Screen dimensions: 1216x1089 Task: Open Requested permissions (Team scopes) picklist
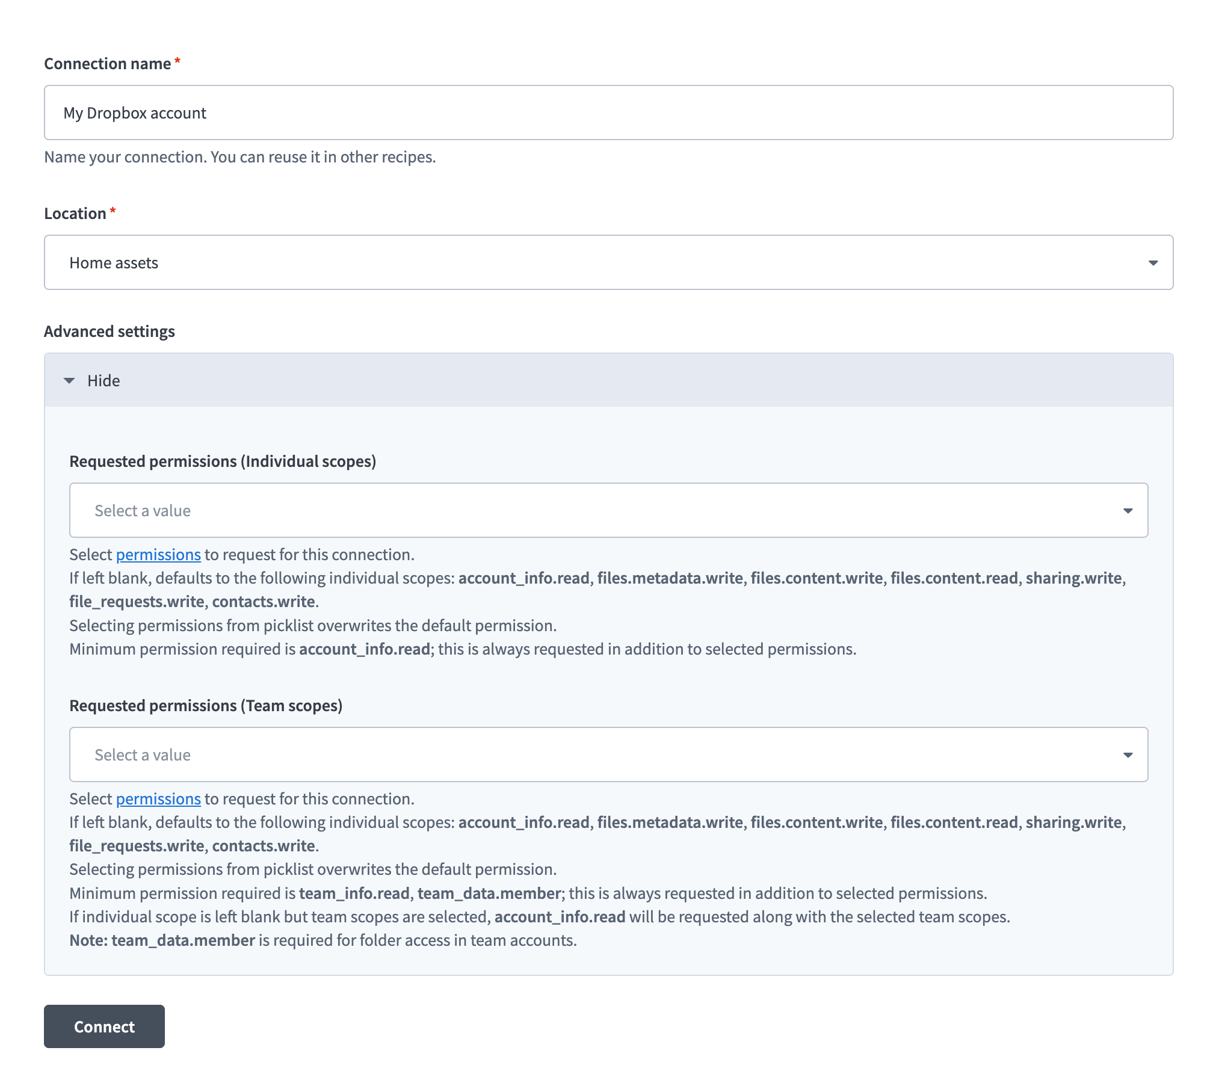(x=608, y=754)
